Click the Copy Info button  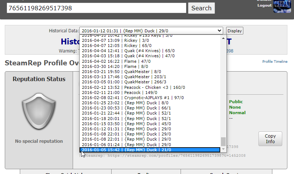click(x=270, y=139)
